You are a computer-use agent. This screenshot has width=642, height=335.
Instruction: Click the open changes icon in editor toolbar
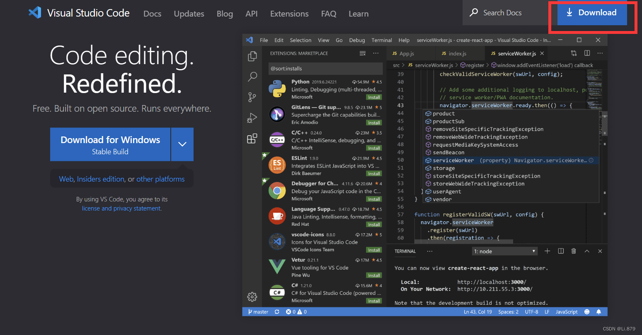point(574,53)
